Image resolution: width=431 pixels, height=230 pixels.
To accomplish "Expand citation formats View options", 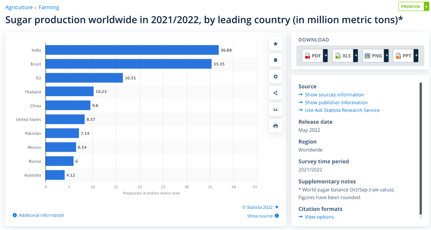I will (319, 217).
